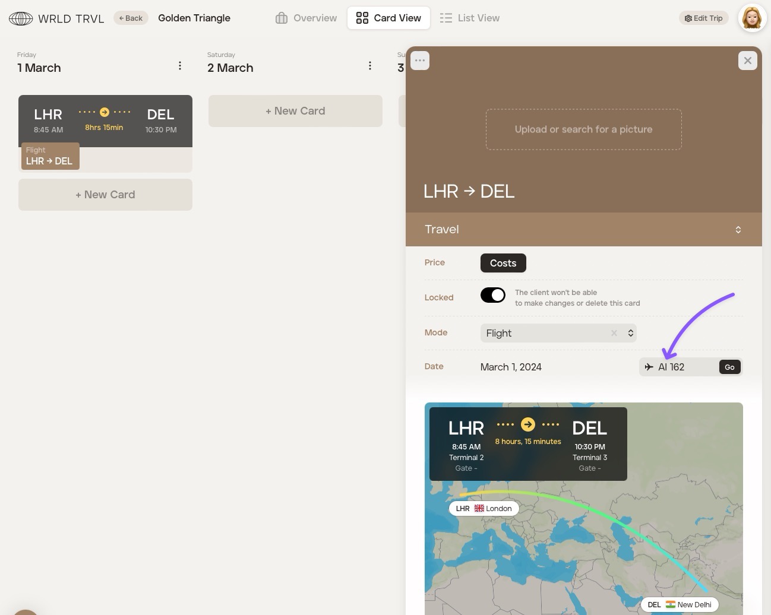Clear the Flight mode selection
771x615 pixels.
[x=614, y=333]
